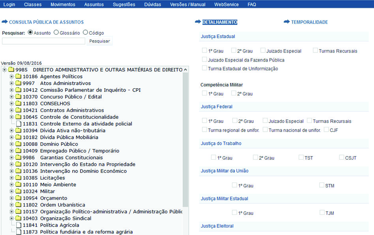This screenshot has width=374, height=235.
Task: Click the Meio Ambiente folder icon
Action: (x=19, y=185)
